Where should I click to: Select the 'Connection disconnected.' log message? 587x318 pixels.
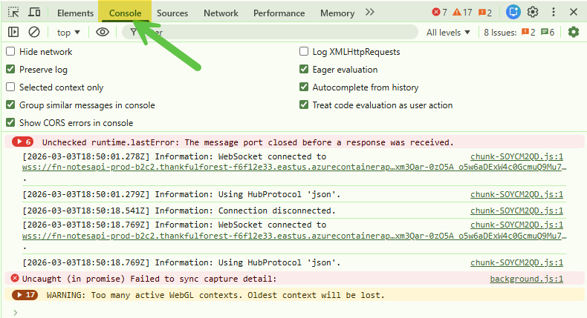[x=179, y=211]
